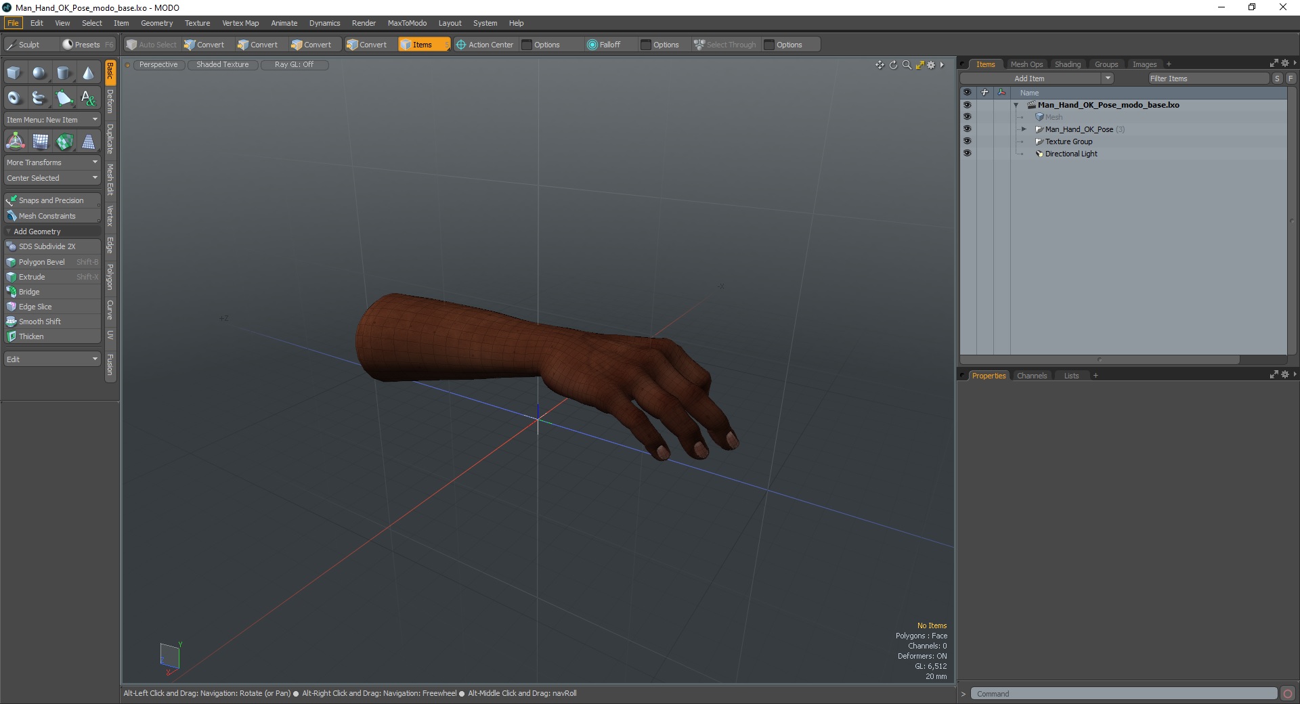The image size is (1300, 704).
Task: Open Item Menu: New Item dropdown
Action: tap(52, 120)
